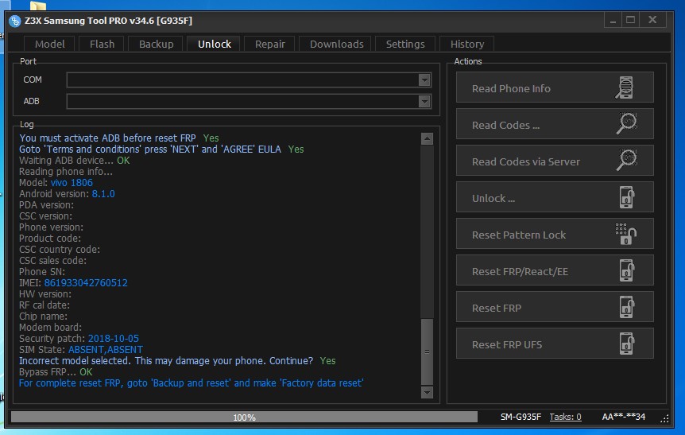Click the IMEI value 861933042760512
The height and width of the screenshot is (435, 685).
coord(86,283)
